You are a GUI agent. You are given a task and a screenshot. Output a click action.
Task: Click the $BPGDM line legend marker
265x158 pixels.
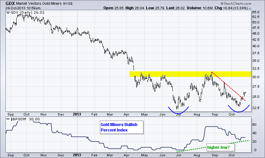click(x=8, y=119)
